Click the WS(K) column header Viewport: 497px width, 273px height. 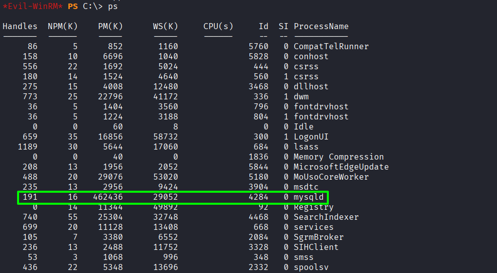165,26
